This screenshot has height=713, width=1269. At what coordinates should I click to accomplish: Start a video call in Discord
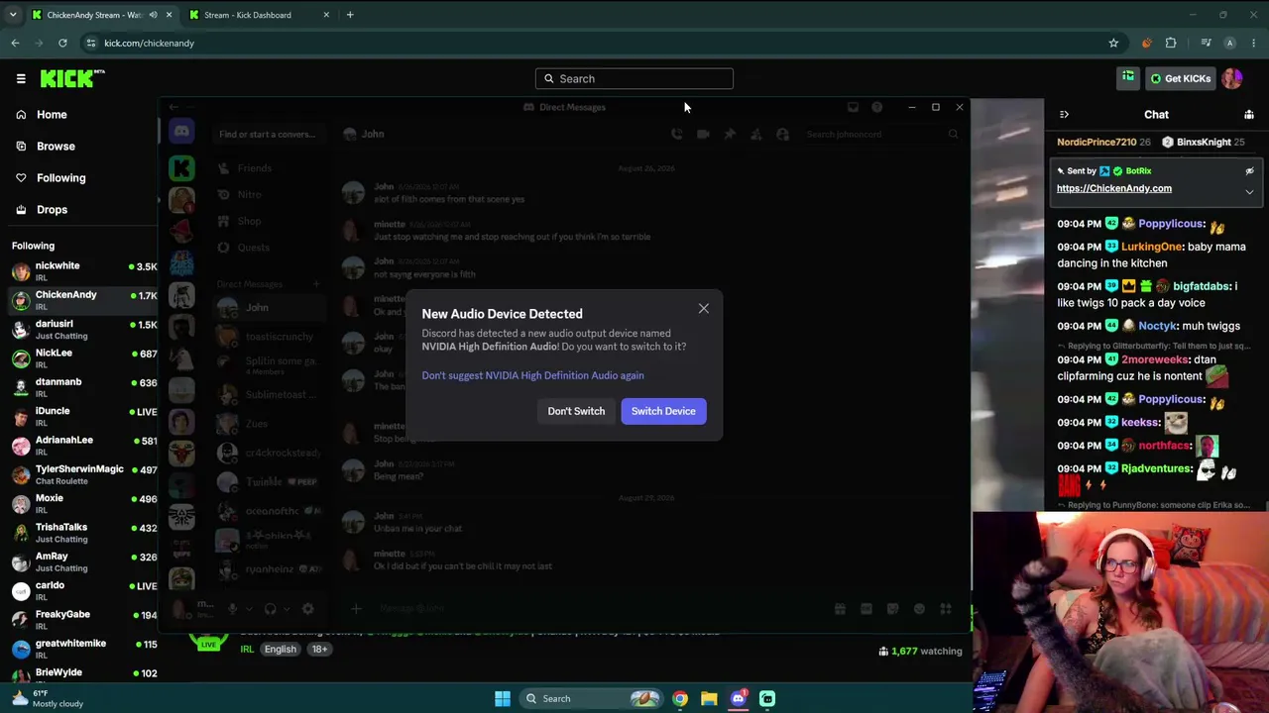tap(703, 135)
